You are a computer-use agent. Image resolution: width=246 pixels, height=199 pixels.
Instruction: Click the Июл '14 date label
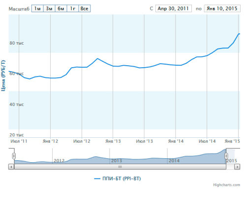pyautogui.click(x=207, y=141)
